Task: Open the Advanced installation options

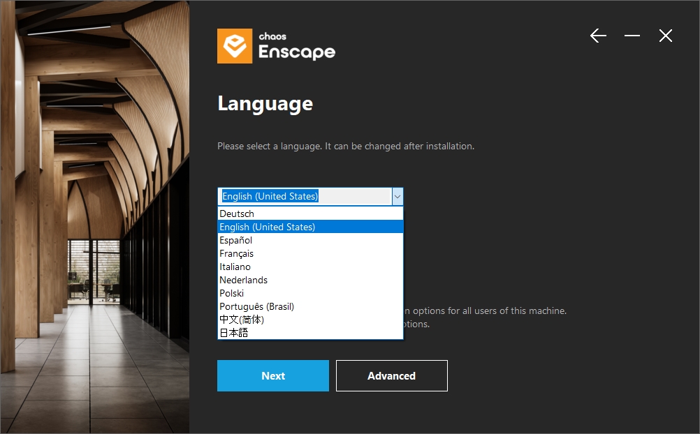Action: pos(391,375)
